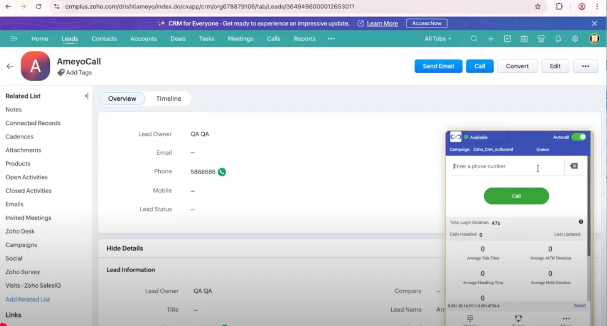
Task: Open the Learn More link in the banner
Action: click(x=382, y=24)
